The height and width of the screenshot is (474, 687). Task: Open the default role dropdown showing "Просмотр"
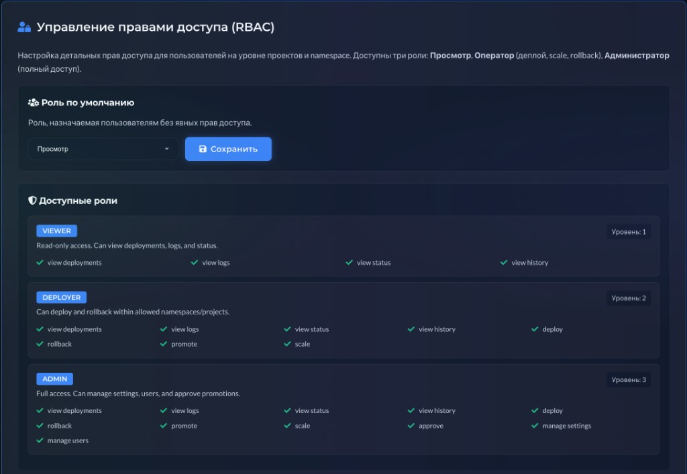tap(103, 148)
